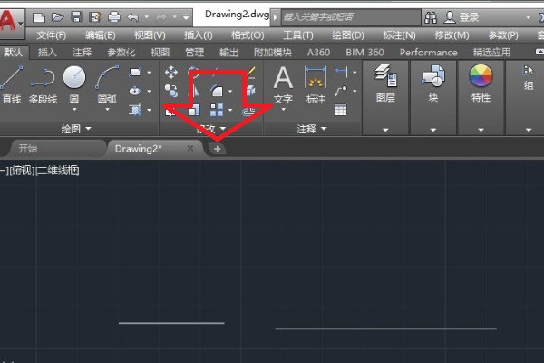Click the Save icon in quick access toolbar
Screen dimensions: 544x363
(x=76, y=16)
